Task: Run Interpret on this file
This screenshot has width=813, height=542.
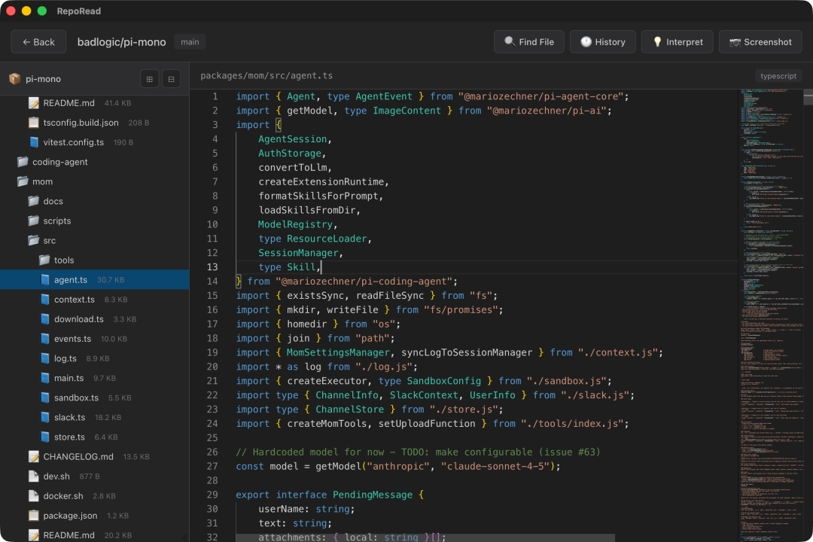Action: (677, 42)
